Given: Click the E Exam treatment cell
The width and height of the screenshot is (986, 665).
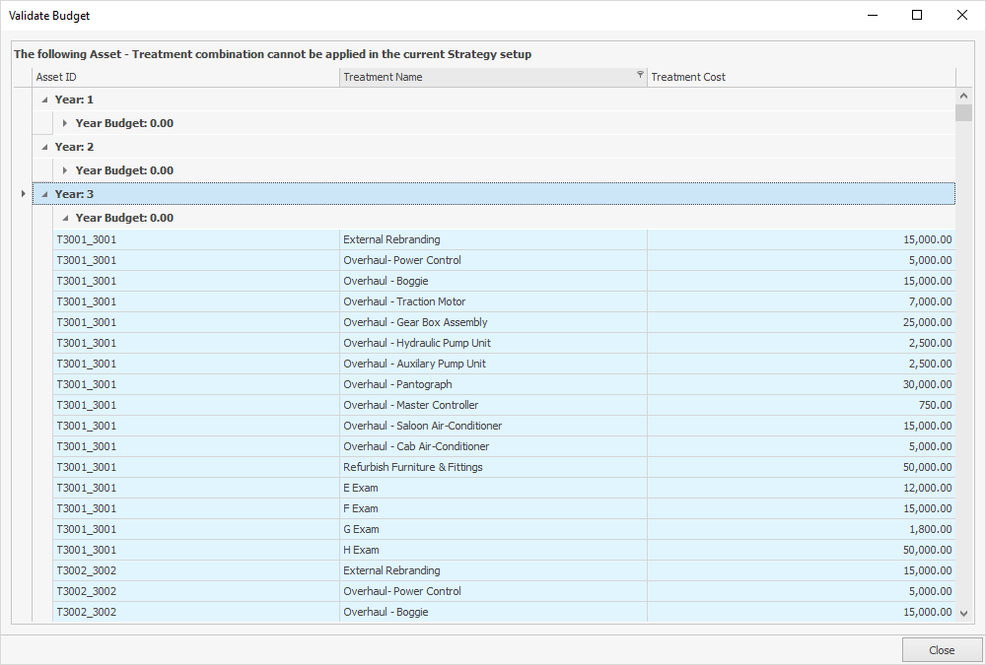Looking at the screenshot, I should coord(493,489).
